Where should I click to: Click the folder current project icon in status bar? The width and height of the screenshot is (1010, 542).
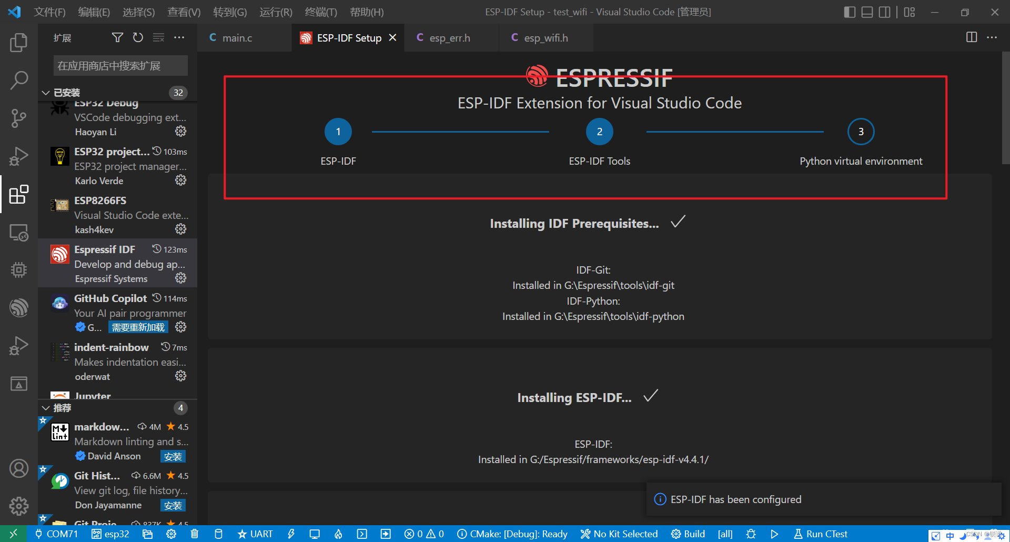[147, 534]
